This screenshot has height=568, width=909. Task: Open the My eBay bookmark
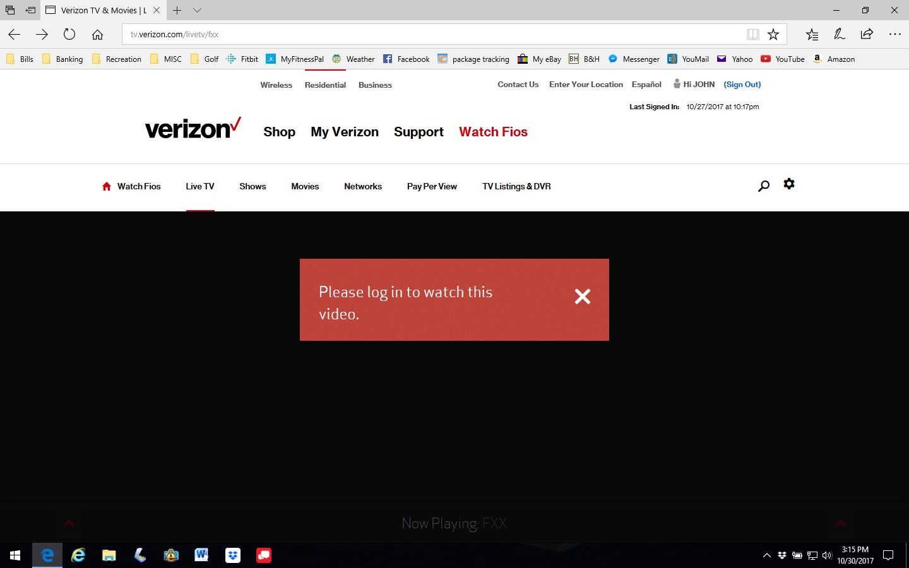point(540,59)
